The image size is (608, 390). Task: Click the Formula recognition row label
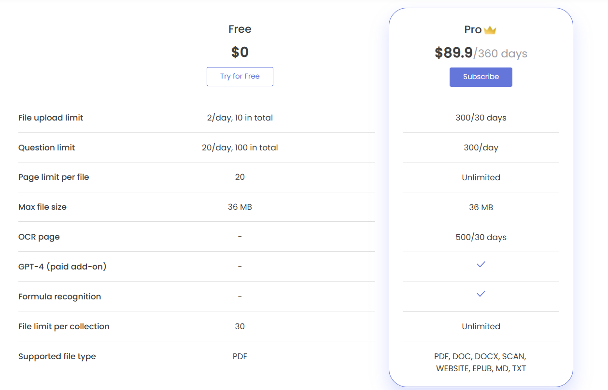59,296
